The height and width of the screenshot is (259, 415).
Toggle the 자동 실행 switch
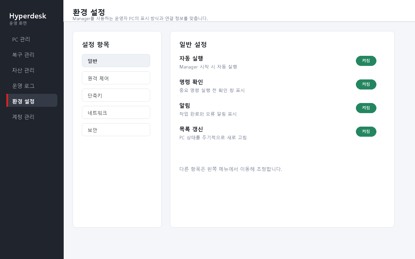(366, 61)
